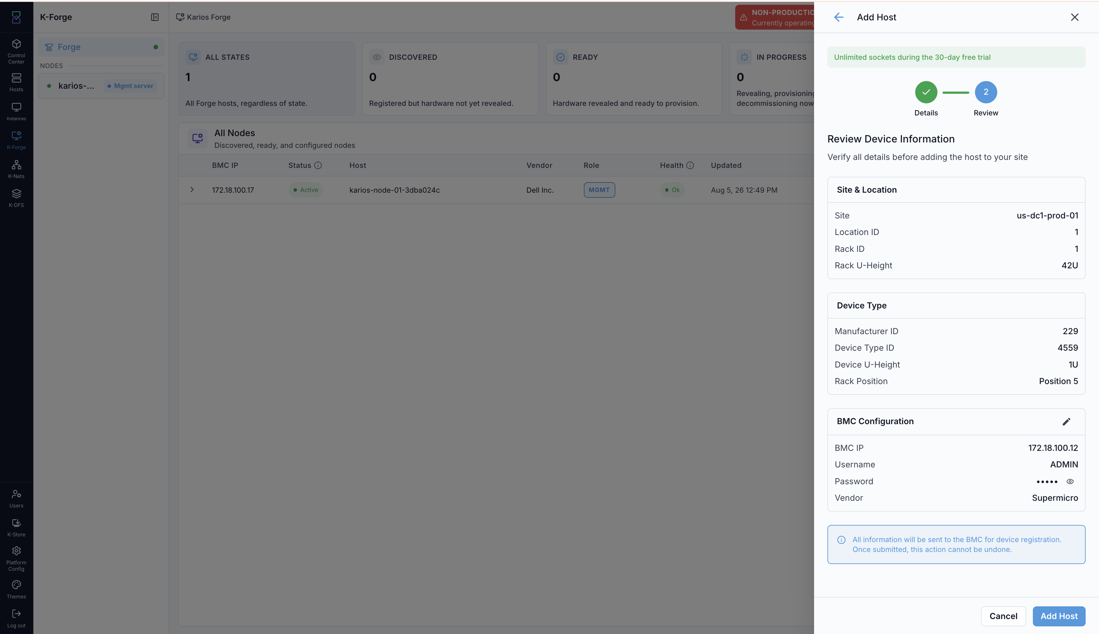Screen dimensions: 1099x634
Task: Click updated time Aug 5, 26 12:49 PM
Action: pos(744,190)
